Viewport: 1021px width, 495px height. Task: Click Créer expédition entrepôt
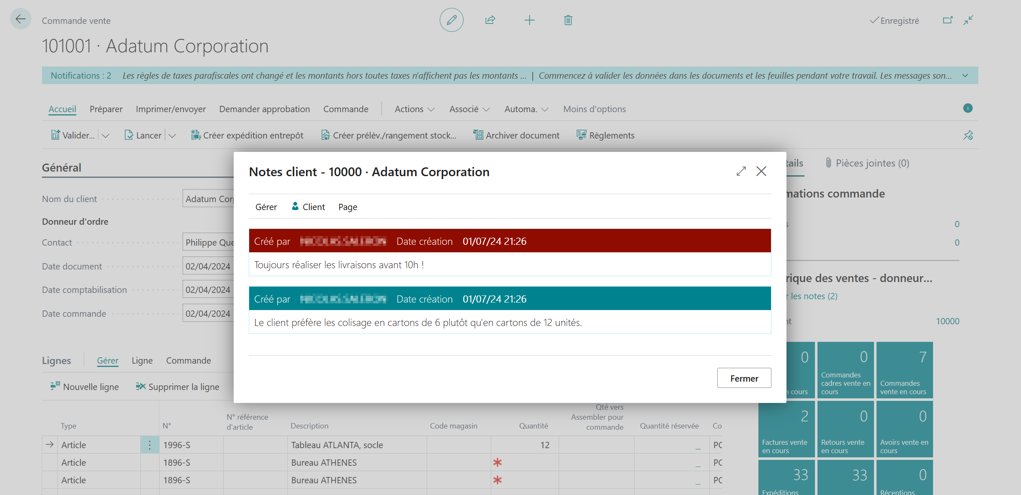coord(247,135)
